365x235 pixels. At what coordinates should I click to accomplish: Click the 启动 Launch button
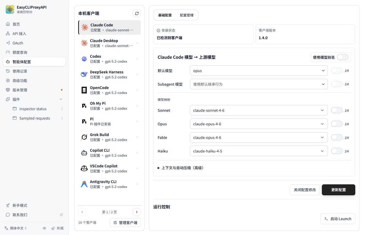[338, 219]
